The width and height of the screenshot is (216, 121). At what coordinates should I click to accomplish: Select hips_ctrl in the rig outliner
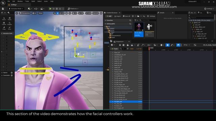click(199, 32)
